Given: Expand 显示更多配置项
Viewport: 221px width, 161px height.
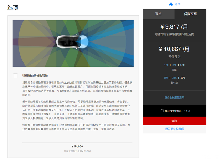Looking at the screenshot, I should coord(174,129).
